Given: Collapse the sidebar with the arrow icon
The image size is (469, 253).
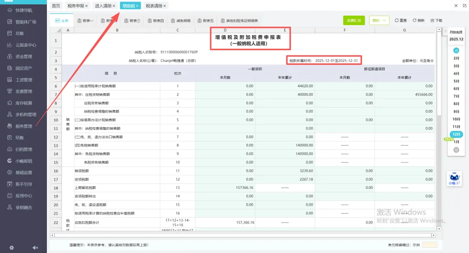Looking at the screenshot, I should click(35, 248).
